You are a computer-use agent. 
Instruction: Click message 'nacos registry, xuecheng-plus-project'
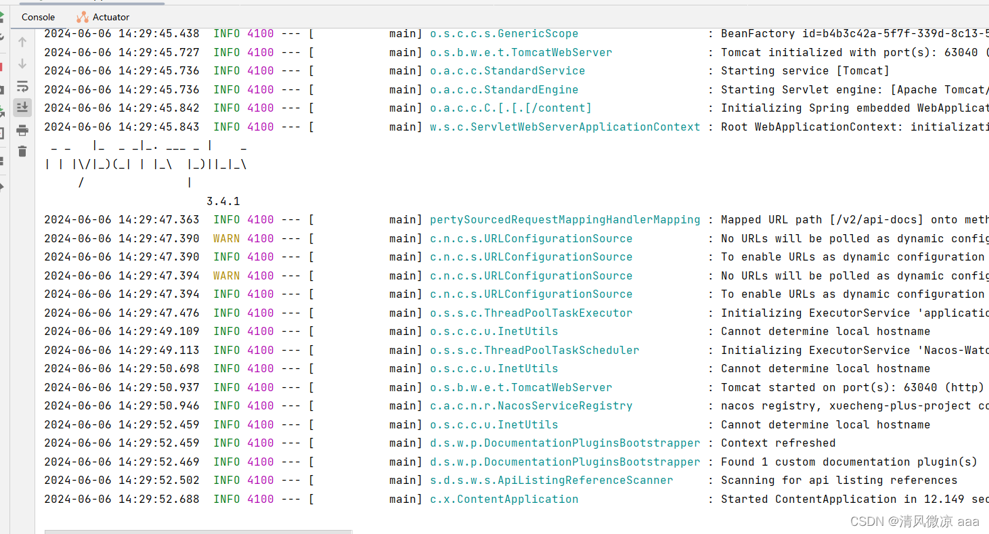coord(846,406)
